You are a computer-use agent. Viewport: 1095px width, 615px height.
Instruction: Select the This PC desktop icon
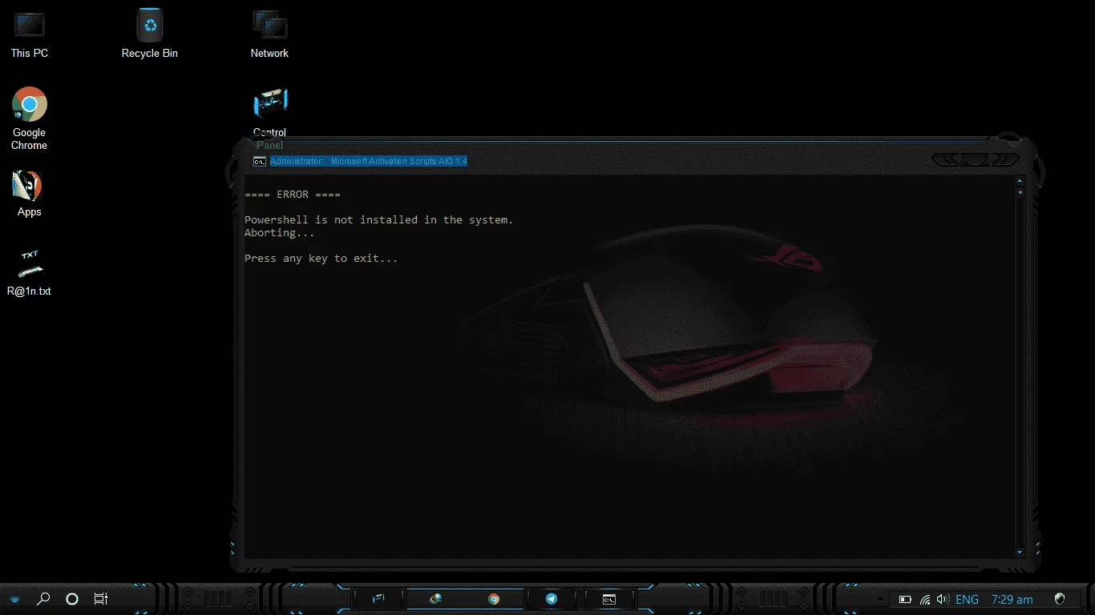30,34
